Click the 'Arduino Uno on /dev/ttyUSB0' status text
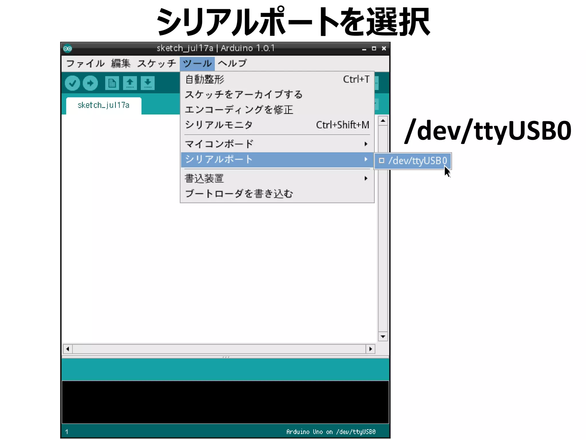The height and width of the screenshot is (440, 586). coord(331,432)
